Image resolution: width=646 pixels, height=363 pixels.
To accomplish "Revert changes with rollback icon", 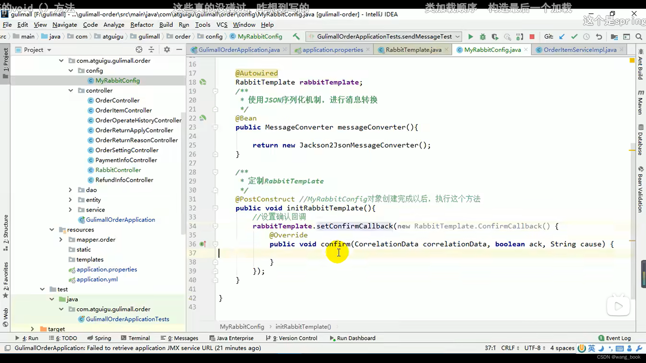I will click(x=599, y=37).
